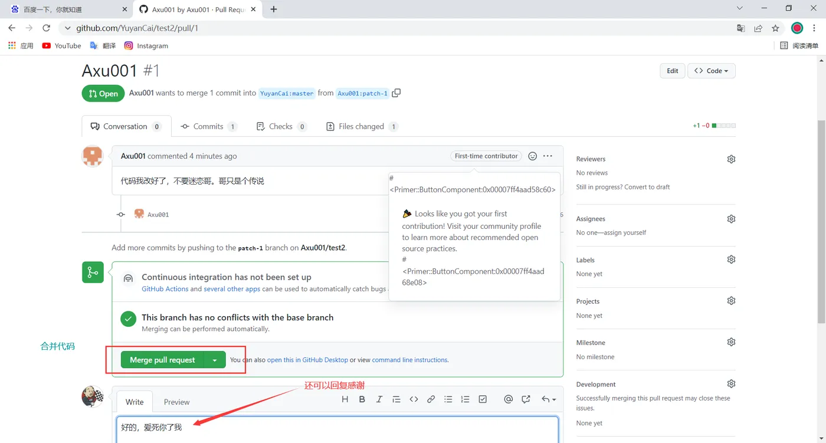Insert a task list in the comment
This screenshot has height=443, width=826.
click(483, 399)
